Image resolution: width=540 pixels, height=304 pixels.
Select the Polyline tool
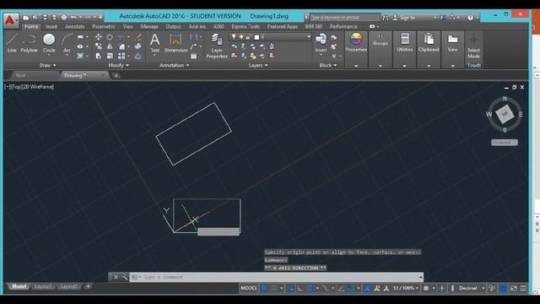[29, 43]
